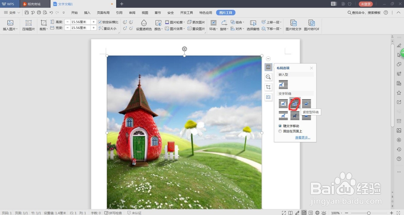This screenshot has width=404, height=215.
Task: Click the Print icon in quick access bar
Action: [39, 12]
